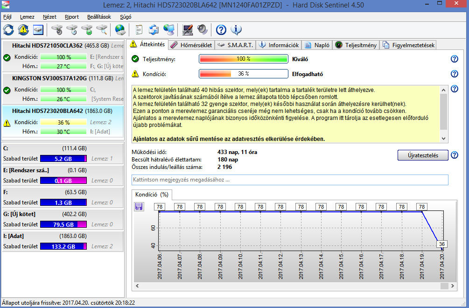The height and width of the screenshot is (308, 469).
Task: Click the 30 °C temperature bar of Hitachi HDS723020BLA642
Action: 63,132
